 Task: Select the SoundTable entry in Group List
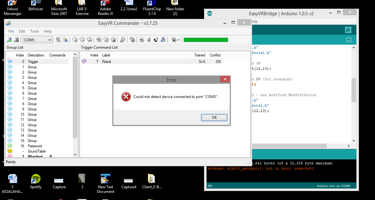[x=37, y=151]
